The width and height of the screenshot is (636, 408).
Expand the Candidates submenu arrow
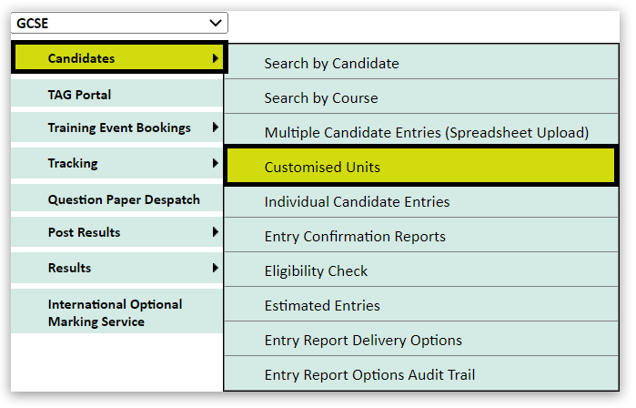pyautogui.click(x=215, y=58)
